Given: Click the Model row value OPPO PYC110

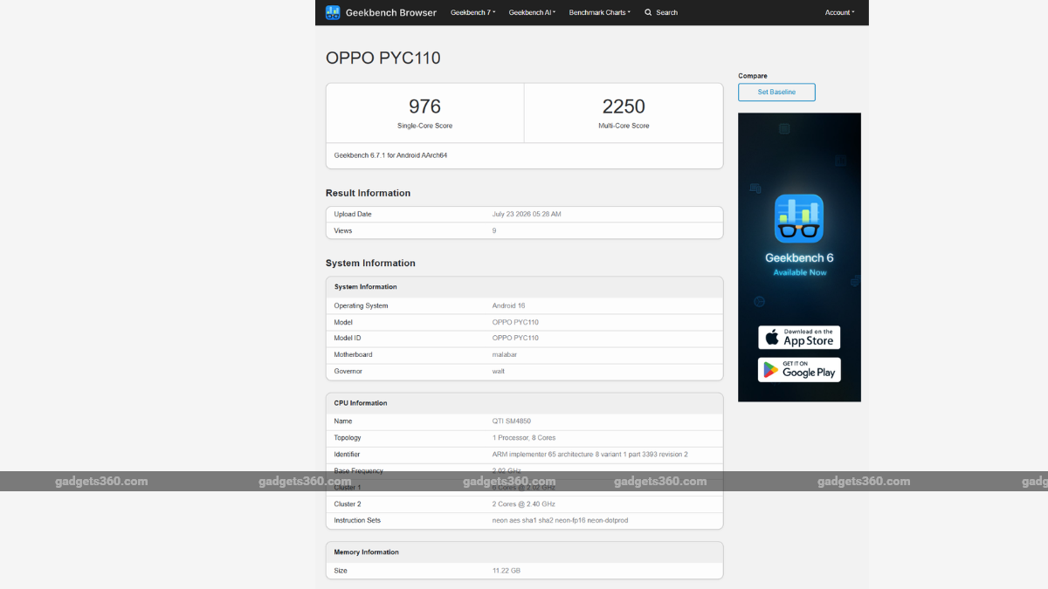Looking at the screenshot, I should (x=515, y=322).
